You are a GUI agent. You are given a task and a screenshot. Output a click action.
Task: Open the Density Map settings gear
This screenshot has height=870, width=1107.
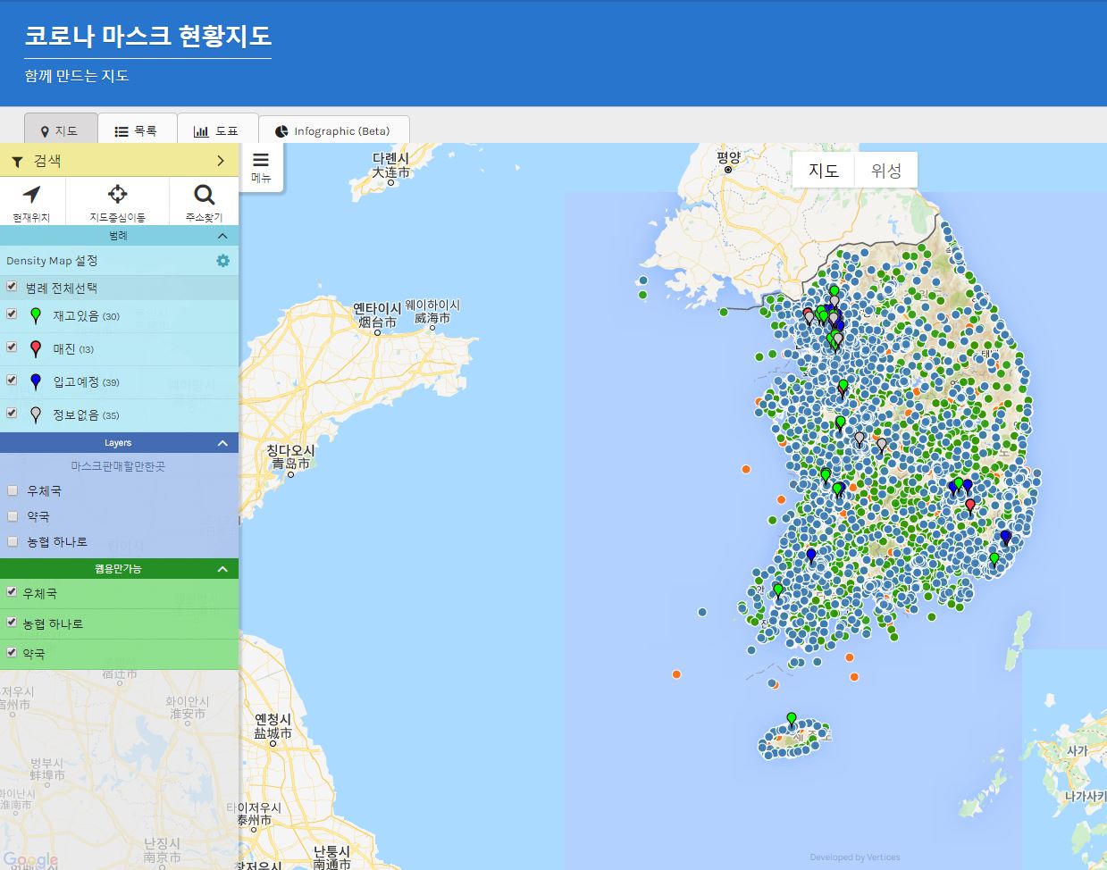[222, 261]
